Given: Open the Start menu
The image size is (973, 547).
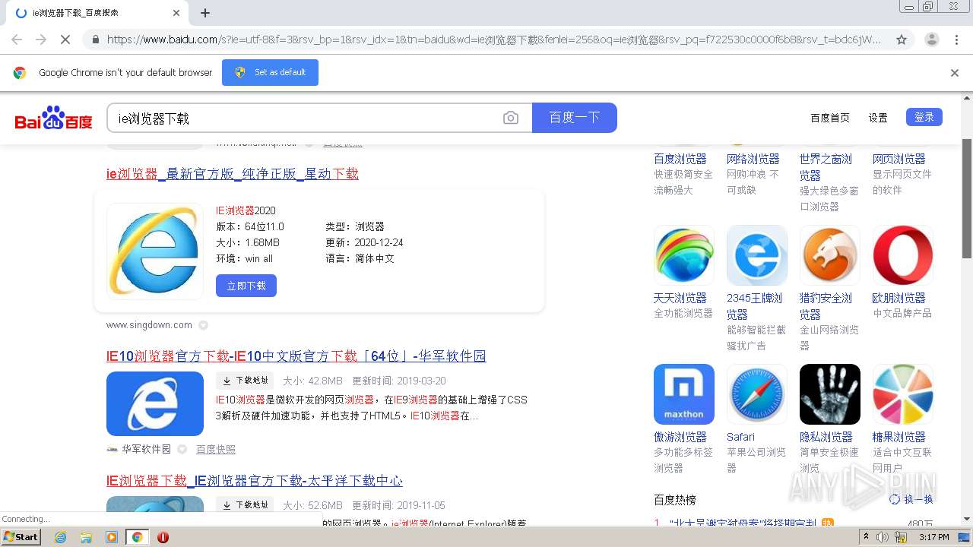Looking at the screenshot, I should click(21, 537).
